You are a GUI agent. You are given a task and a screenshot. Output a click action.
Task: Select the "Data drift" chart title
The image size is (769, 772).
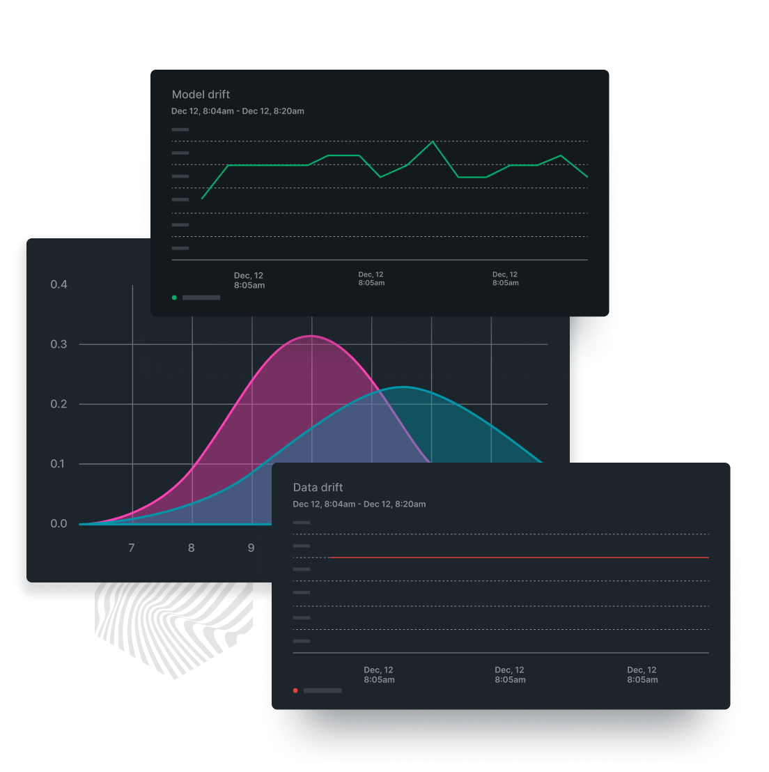[x=318, y=488]
